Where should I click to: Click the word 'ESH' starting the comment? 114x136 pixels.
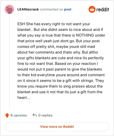coord(21,24)
